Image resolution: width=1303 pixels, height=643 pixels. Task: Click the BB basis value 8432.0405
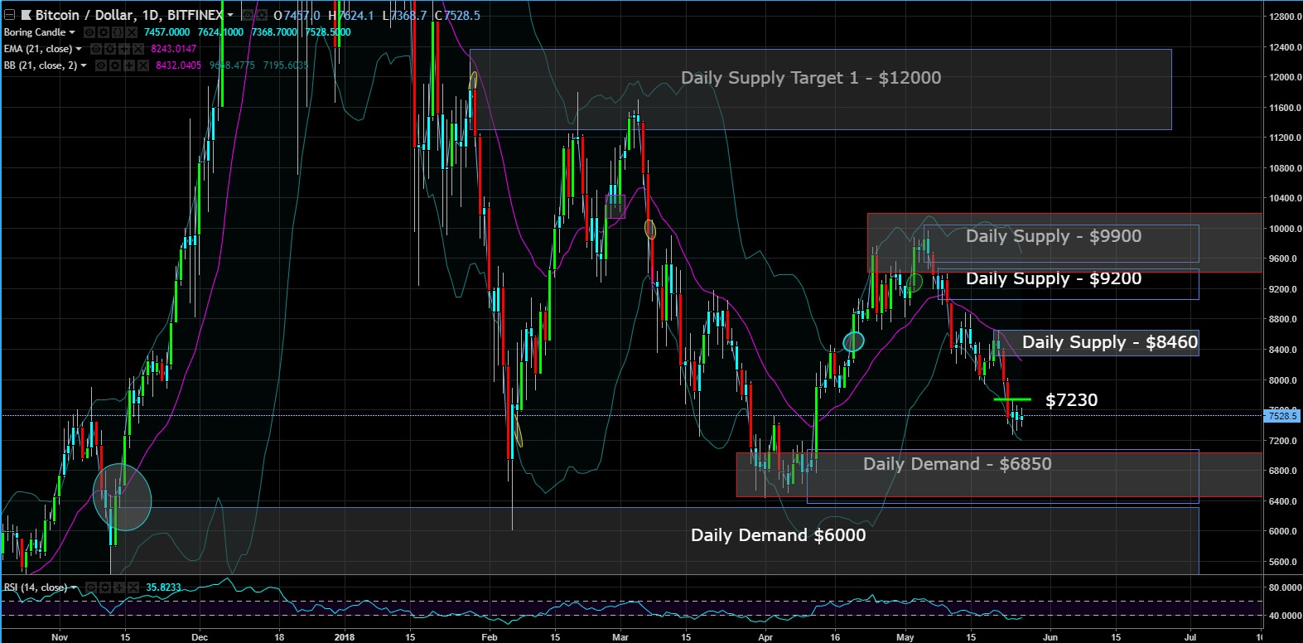(179, 65)
